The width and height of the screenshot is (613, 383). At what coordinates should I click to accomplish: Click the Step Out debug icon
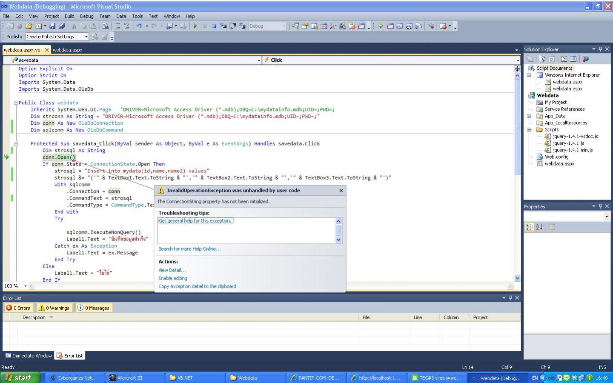click(242, 26)
